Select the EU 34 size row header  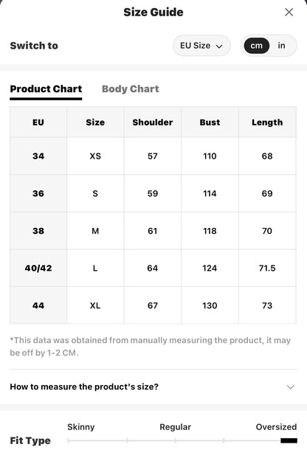tap(38, 156)
